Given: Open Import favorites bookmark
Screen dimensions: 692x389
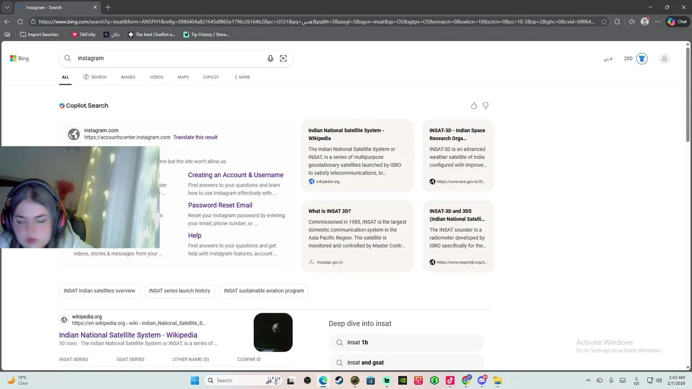Looking at the screenshot, I should (39, 35).
